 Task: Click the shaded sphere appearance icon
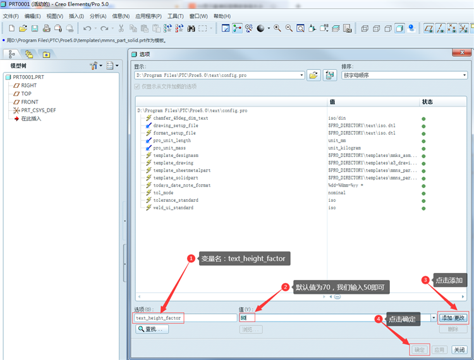pos(260,28)
